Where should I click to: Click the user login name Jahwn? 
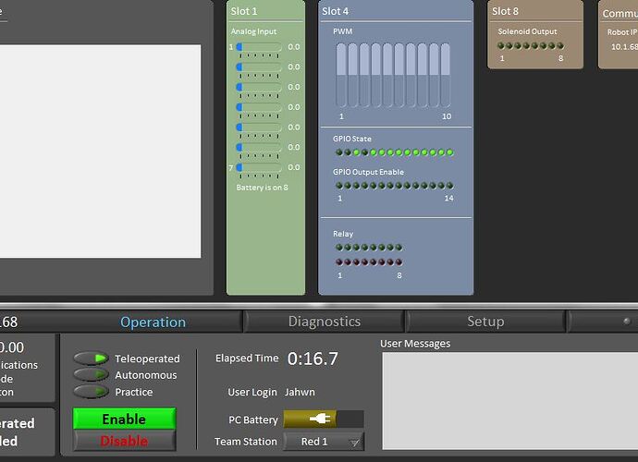tap(300, 392)
